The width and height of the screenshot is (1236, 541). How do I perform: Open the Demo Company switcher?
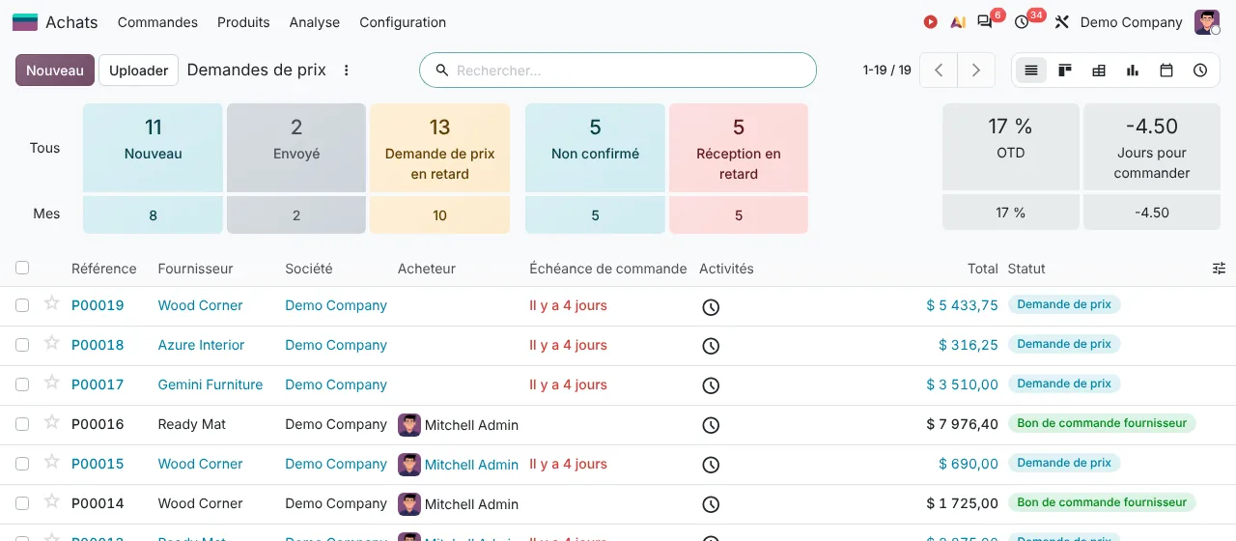point(1131,22)
